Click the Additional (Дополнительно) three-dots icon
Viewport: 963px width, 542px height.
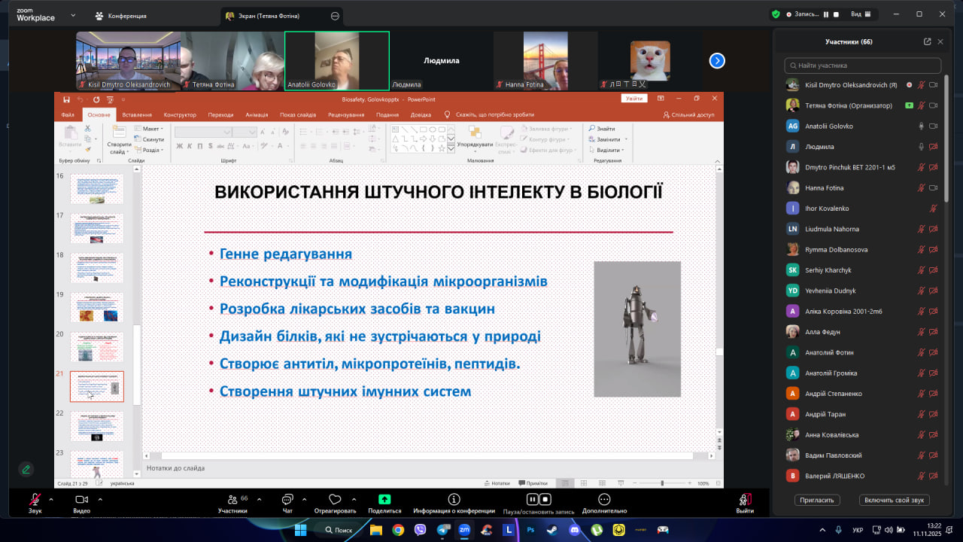coord(603,499)
